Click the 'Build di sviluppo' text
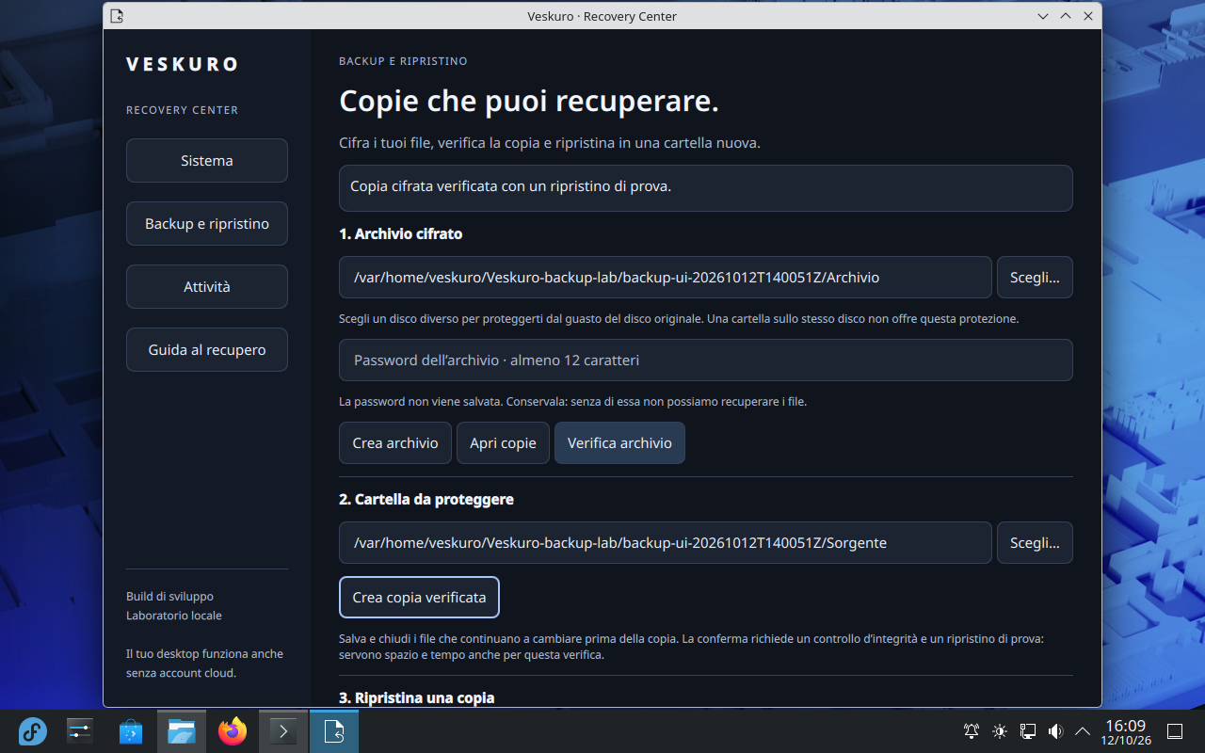The width and height of the screenshot is (1205, 753). 169,597
